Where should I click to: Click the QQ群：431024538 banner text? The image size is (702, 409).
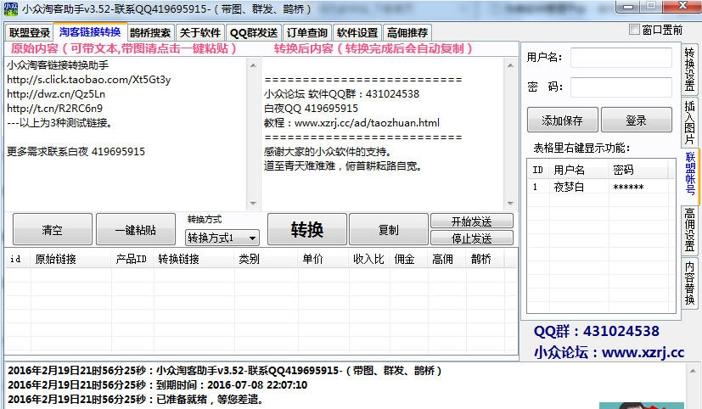(x=597, y=331)
